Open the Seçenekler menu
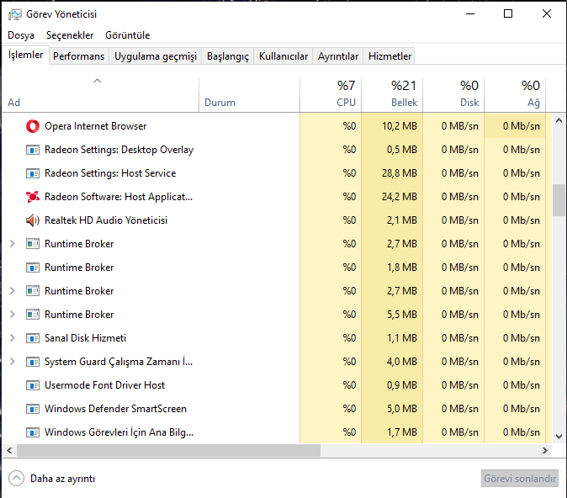This screenshot has width=567, height=498. click(70, 35)
